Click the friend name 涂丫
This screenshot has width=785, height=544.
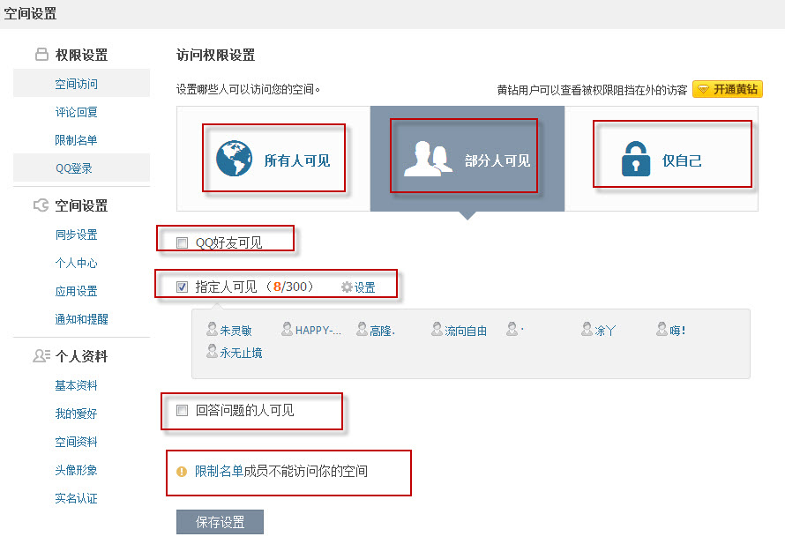pos(605,331)
